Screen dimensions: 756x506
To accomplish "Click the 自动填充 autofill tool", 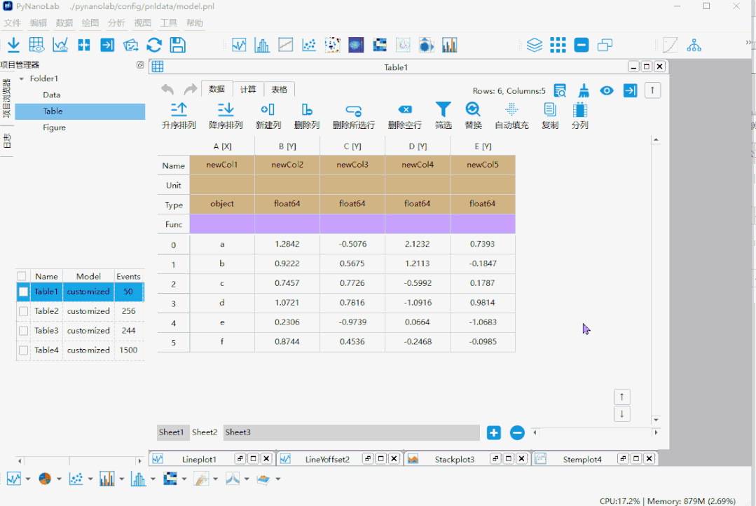I will click(511, 116).
